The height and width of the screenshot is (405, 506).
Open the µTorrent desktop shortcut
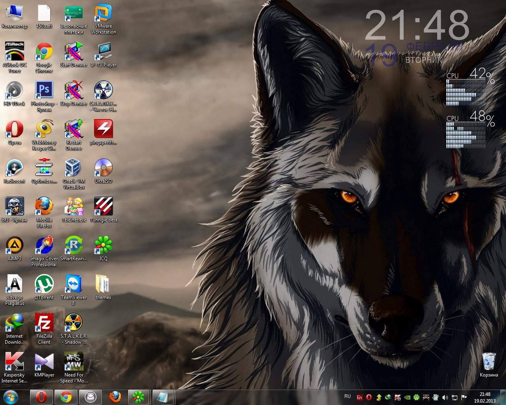point(44,284)
